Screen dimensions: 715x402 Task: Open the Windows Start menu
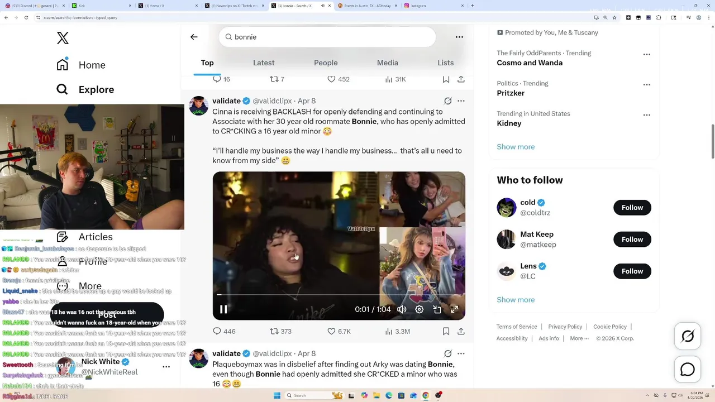point(277,395)
